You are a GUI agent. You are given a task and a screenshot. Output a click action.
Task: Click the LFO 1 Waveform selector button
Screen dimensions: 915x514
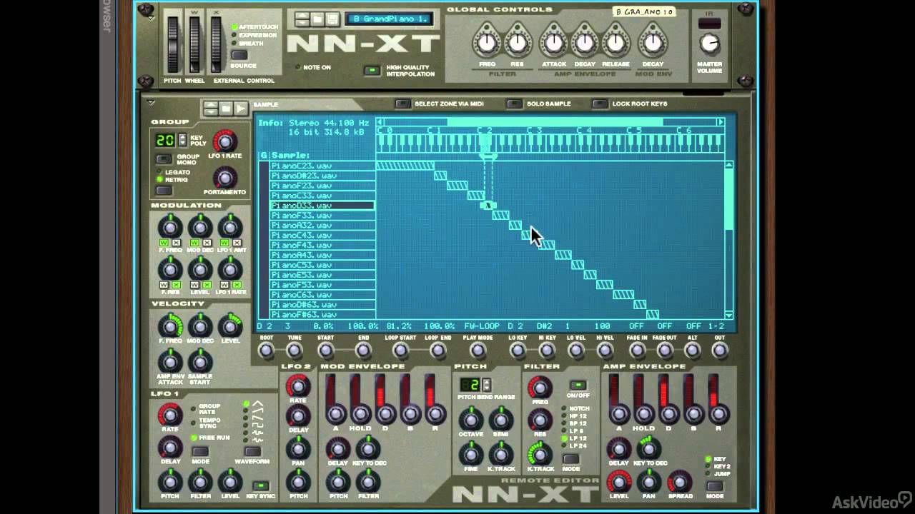point(252,452)
